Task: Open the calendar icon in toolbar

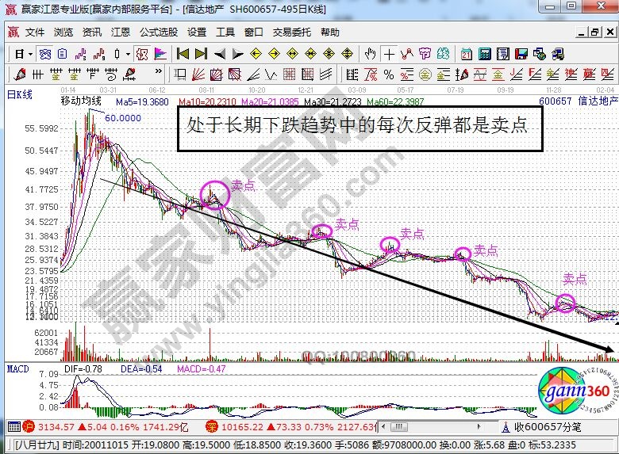Action: click(x=465, y=54)
